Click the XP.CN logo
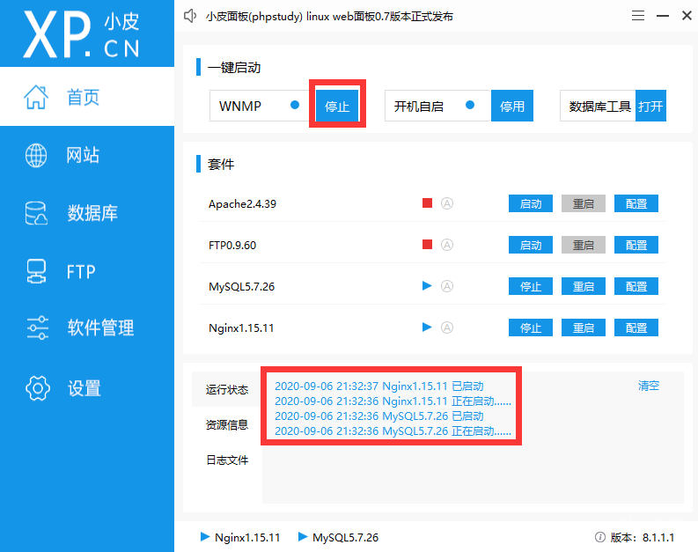The image size is (698, 552). [82, 33]
